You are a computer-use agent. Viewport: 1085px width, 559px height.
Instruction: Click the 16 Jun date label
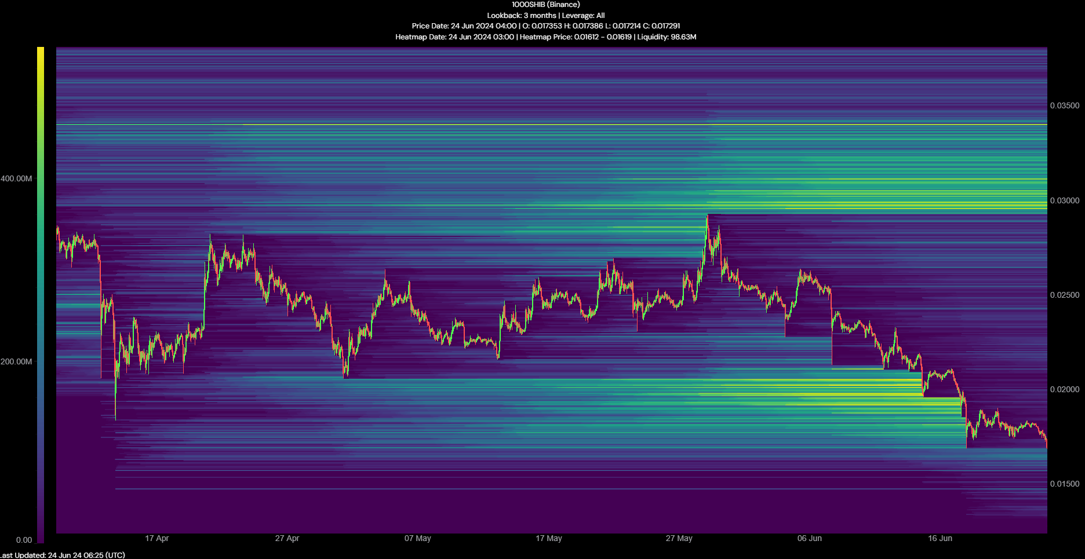940,538
